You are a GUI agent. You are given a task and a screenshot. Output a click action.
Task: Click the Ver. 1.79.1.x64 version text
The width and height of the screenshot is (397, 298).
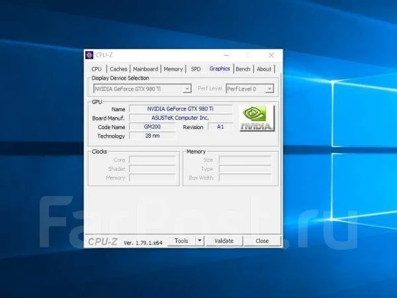143,243
